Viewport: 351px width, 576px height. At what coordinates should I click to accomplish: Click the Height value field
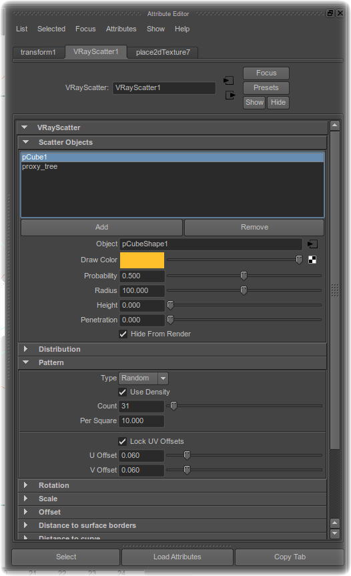coord(142,305)
